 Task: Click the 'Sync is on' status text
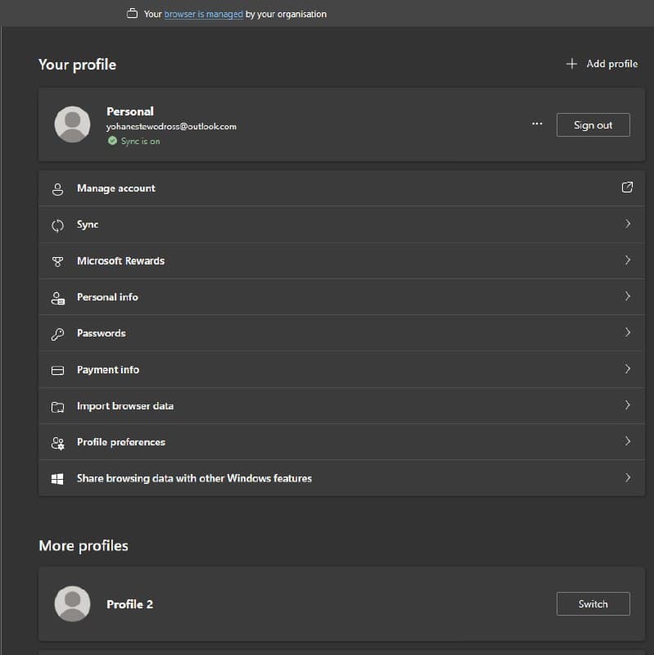(x=140, y=141)
